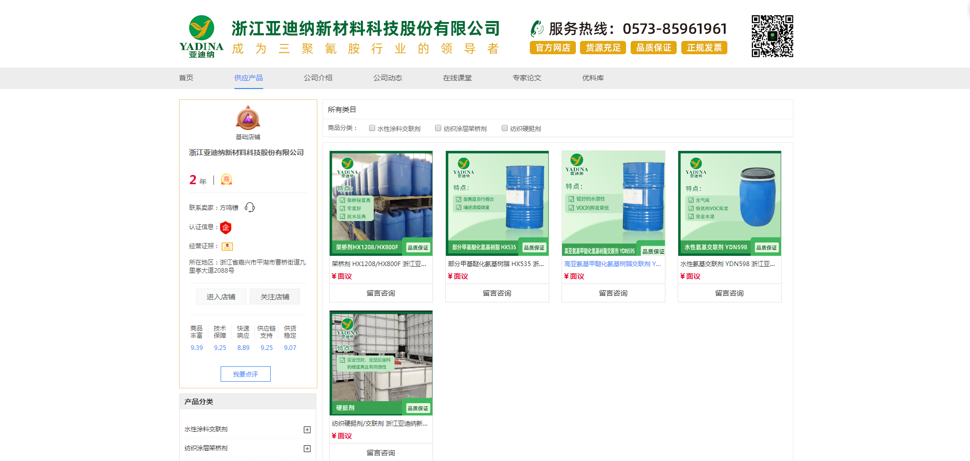This screenshot has width=970, height=461.
Task: Click the 我要点评 button
Action: (x=246, y=374)
